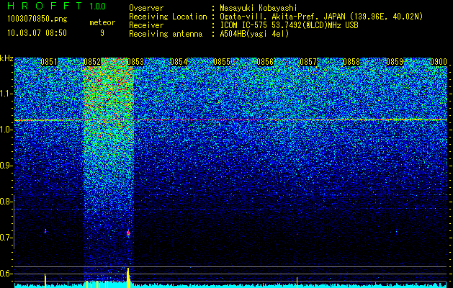Viewport: 453px width, 288px height.
Task: Click the observer name Masayuki Kobayashi
Action: click(259, 8)
